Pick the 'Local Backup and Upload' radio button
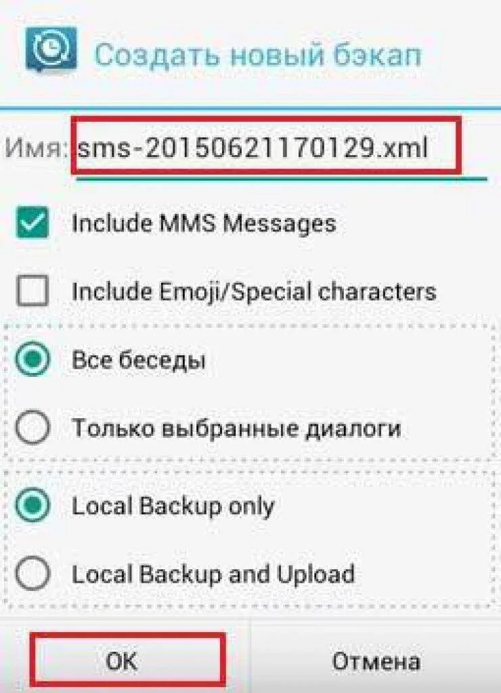Viewport: 501px width, 693px height. tap(32, 573)
